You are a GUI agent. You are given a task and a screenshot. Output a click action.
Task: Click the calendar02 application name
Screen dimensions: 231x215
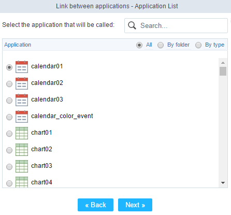pos(47,83)
